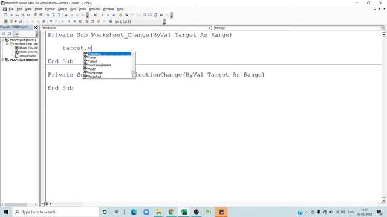Image resolution: width=387 pixels, height=217 pixels.
Task: Open the Properties Window via its toolbar icon
Action: (x=93, y=22)
